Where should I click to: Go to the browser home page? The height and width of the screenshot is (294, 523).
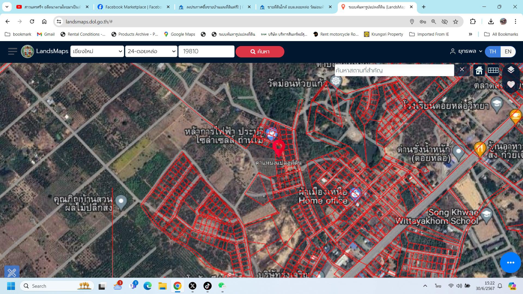[44, 22]
